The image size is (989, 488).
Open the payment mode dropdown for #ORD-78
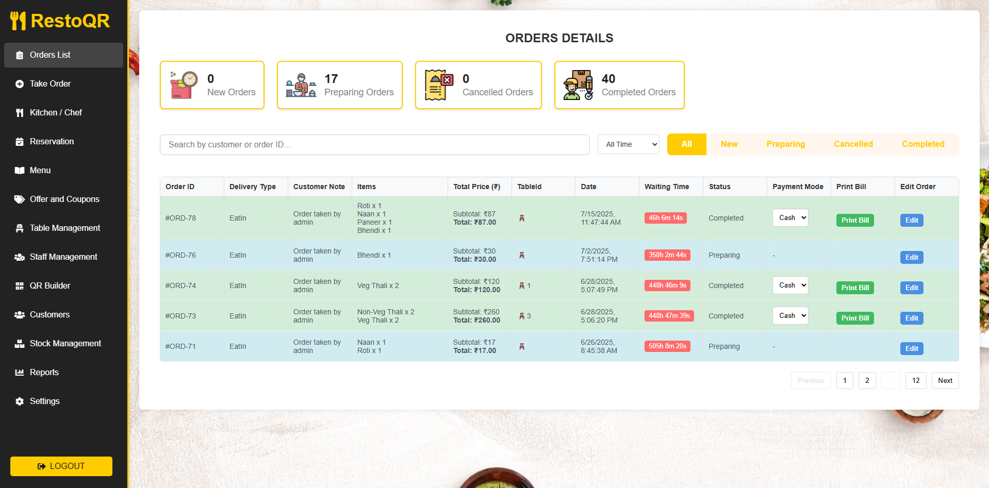(790, 217)
